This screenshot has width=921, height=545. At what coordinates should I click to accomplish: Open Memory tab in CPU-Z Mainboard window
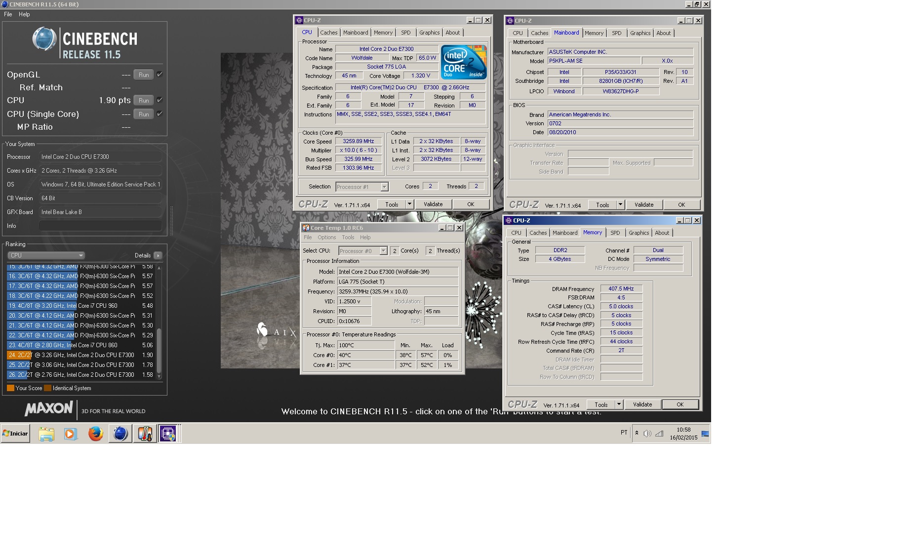coord(594,33)
